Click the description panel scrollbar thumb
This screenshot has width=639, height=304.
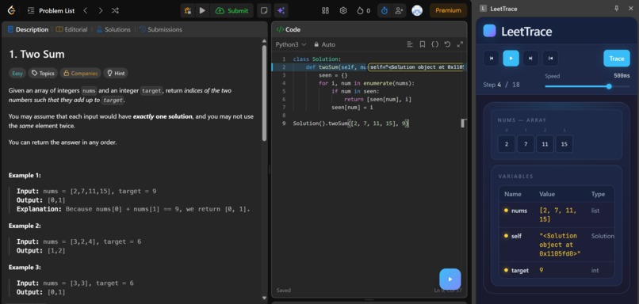[264, 93]
